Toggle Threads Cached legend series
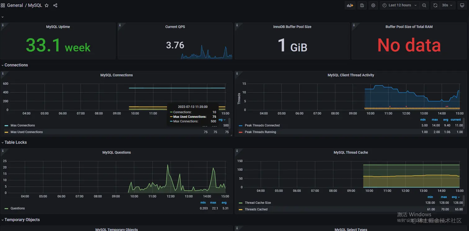The image size is (469, 231). (256, 209)
